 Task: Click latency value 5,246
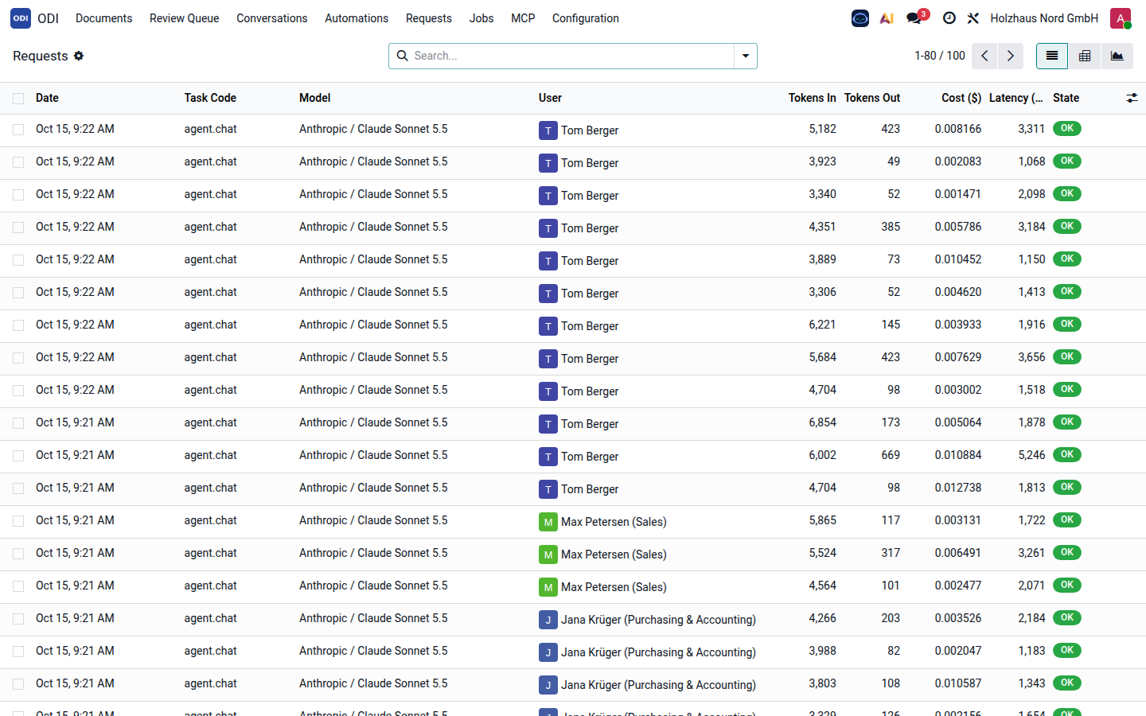[x=1031, y=455]
